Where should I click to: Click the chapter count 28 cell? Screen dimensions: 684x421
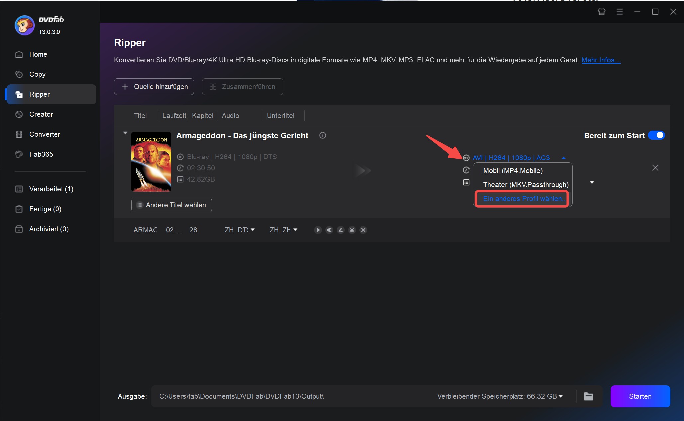tap(193, 230)
